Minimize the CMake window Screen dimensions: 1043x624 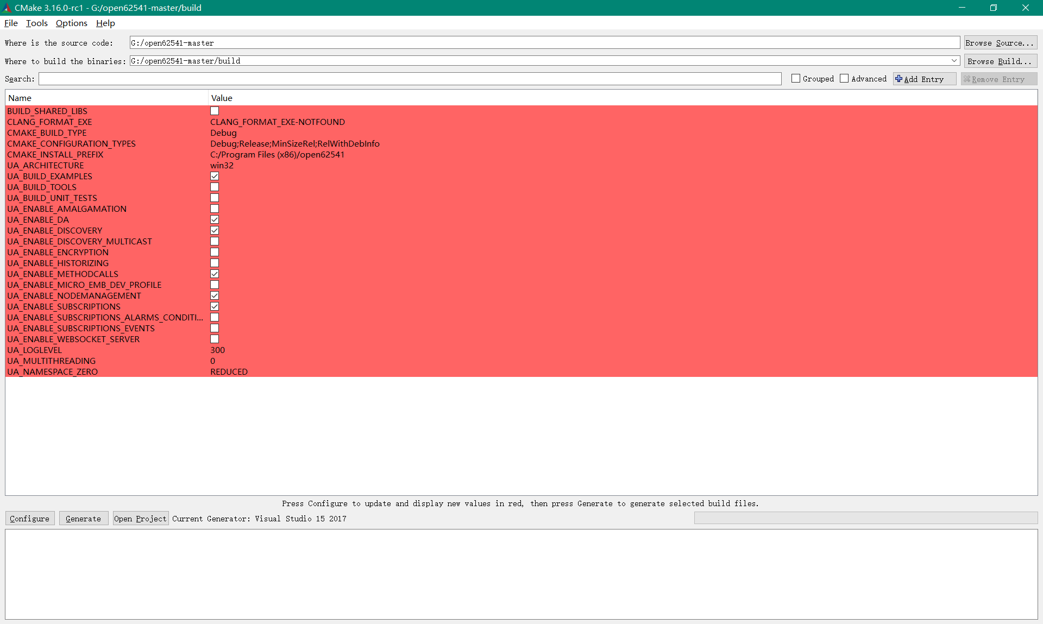pyautogui.click(x=962, y=8)
